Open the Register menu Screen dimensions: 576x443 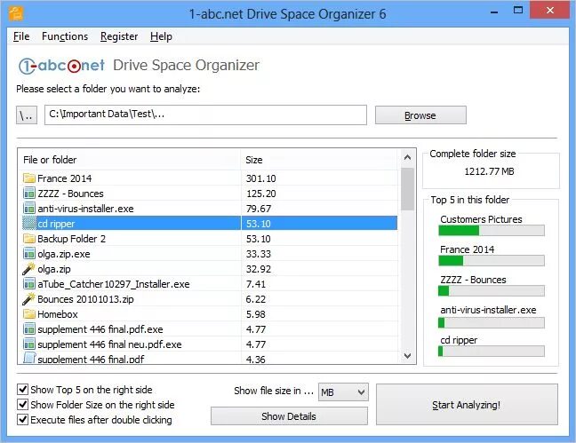click(x=119, y=36)
